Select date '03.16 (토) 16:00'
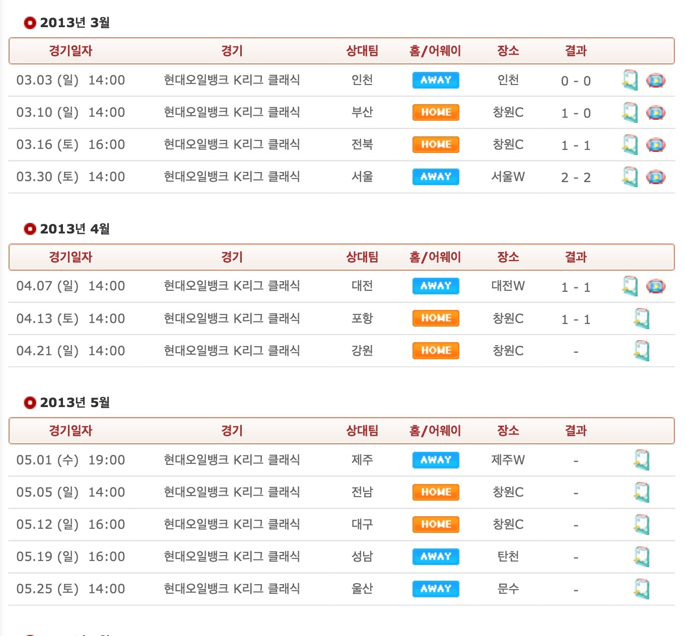Image resolution: width=687 pixels, height=636 pixels. tap(71, 144)
